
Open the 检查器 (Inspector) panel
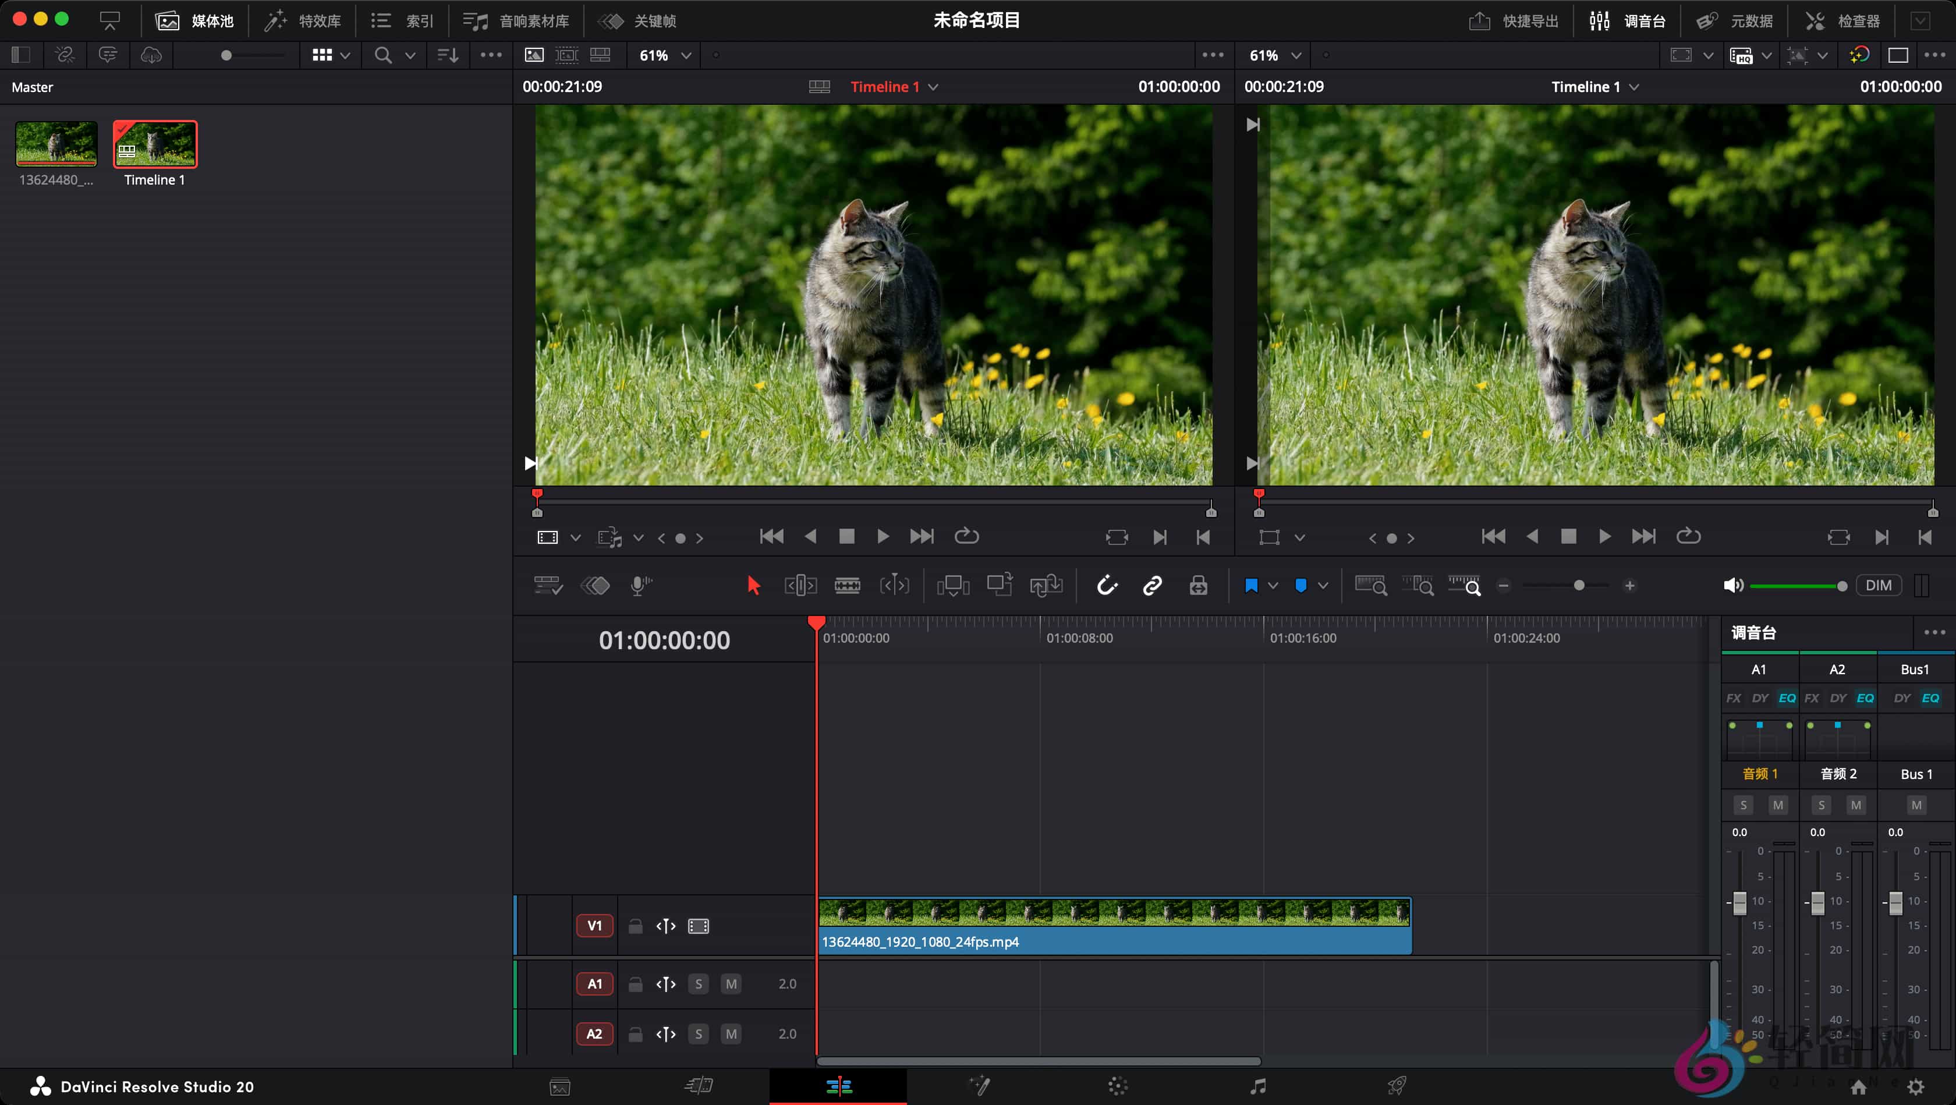pyautogui.click(x=1844, y=20)
